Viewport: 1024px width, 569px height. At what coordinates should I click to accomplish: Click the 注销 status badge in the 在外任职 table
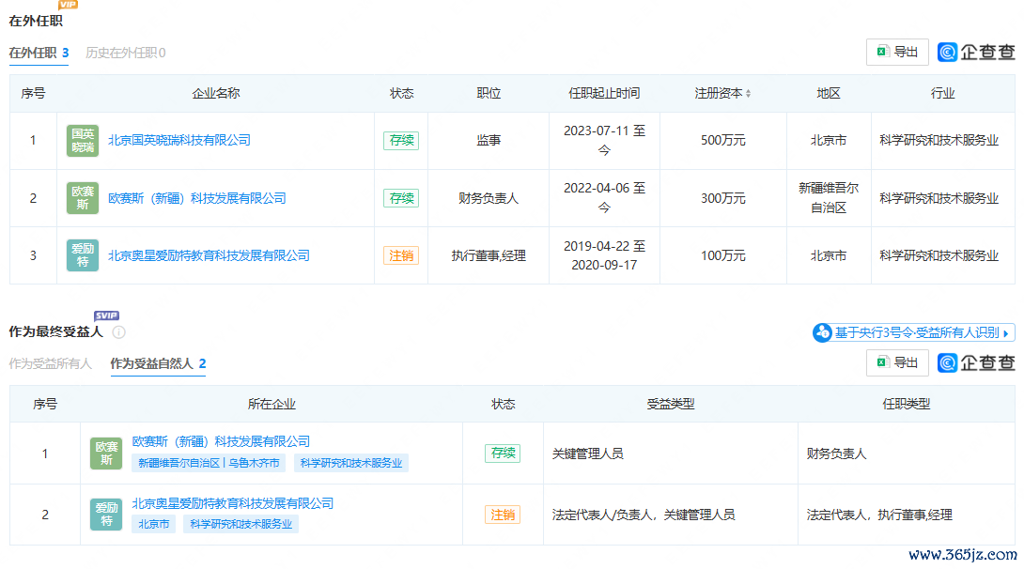click(x=401, y=255)
